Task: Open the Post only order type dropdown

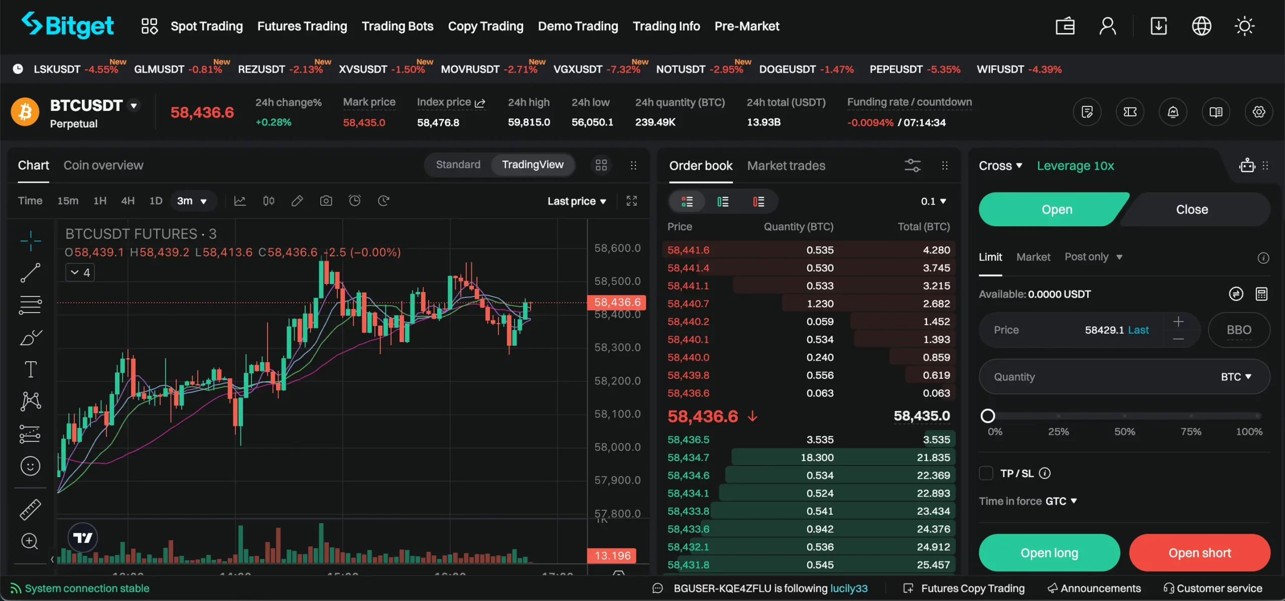Action: (x=1093, y=257)
